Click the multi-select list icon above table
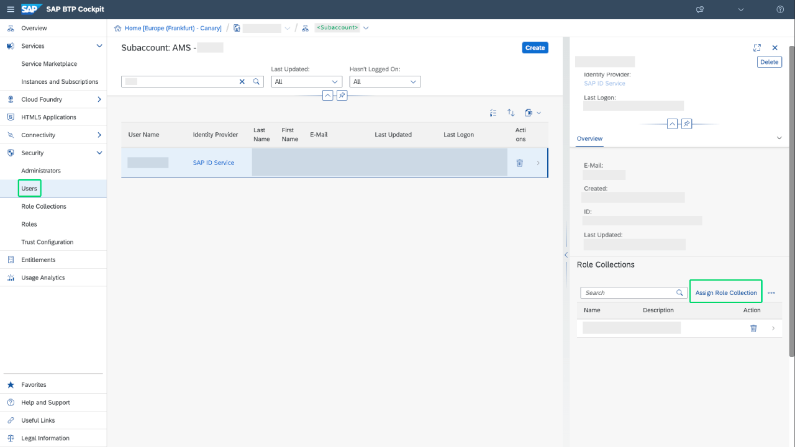 tap(493, 112)
